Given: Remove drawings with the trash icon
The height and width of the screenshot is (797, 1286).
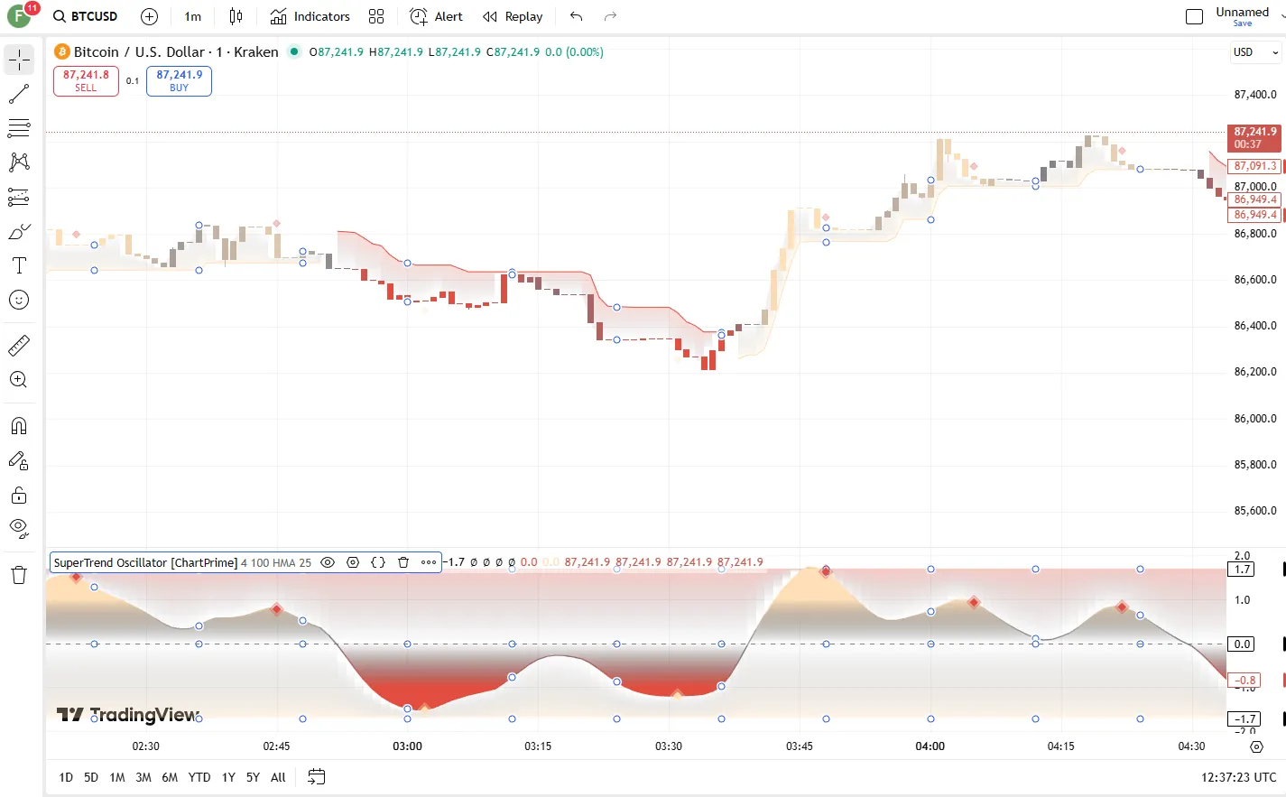Looking at the screenshot, I should pos(19,576).
